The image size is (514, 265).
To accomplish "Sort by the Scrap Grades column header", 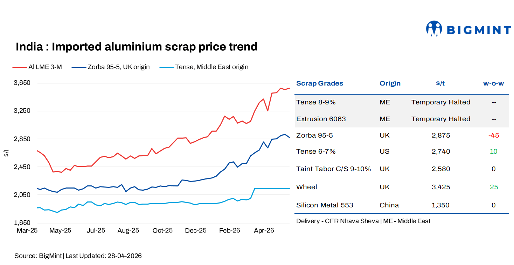I will pos(320,83).
